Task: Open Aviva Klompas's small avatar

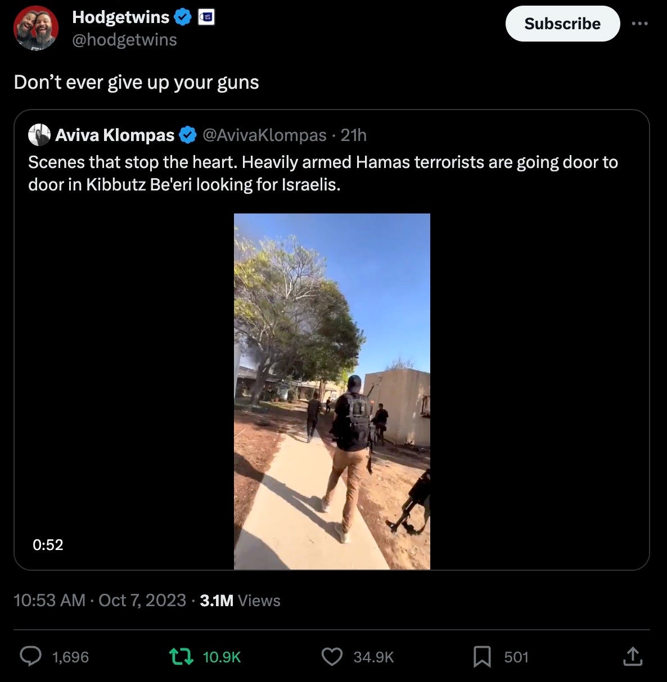Action: [40, 135]
